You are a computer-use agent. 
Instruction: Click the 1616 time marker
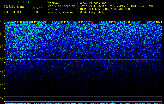point(96,22)
